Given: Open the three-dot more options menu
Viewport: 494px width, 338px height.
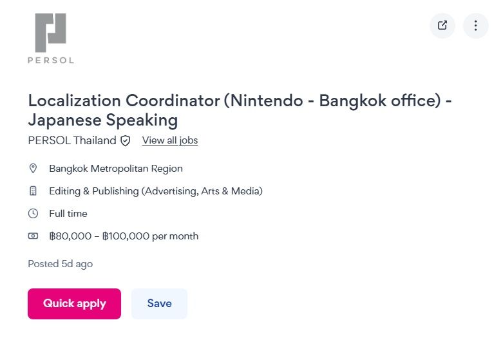Looking at the screenshot, I should coord(476,26).
